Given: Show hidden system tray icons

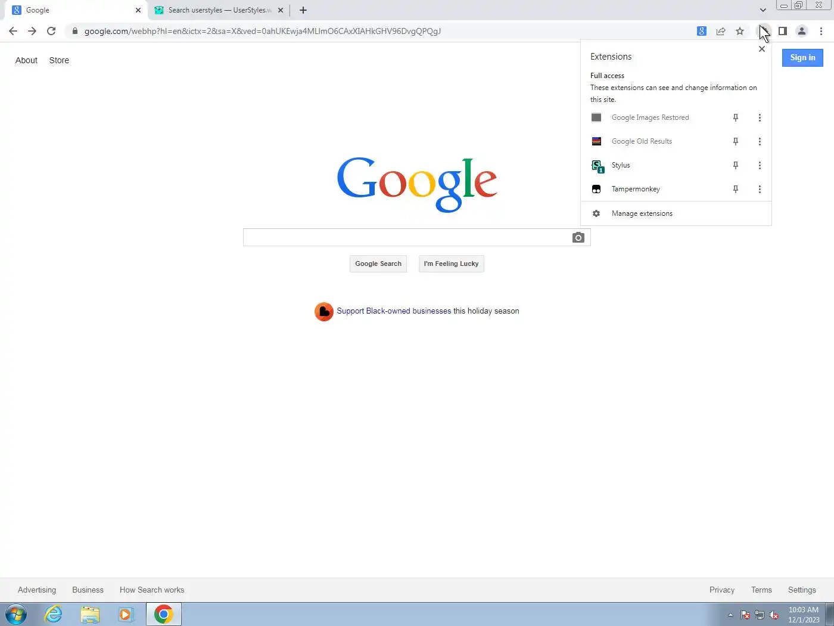Looking at the screenshot, I should tap(730, 615).
